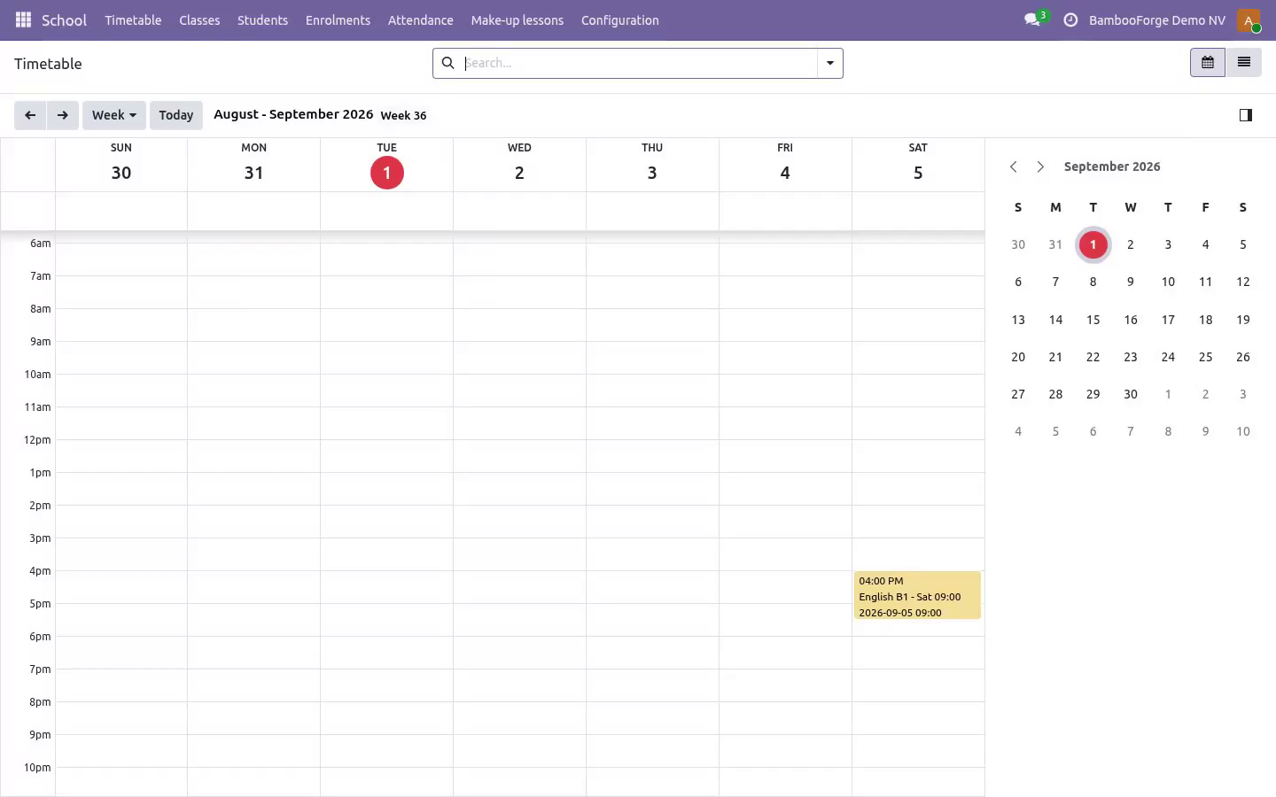Go to previous week arrow

(30, 115)
